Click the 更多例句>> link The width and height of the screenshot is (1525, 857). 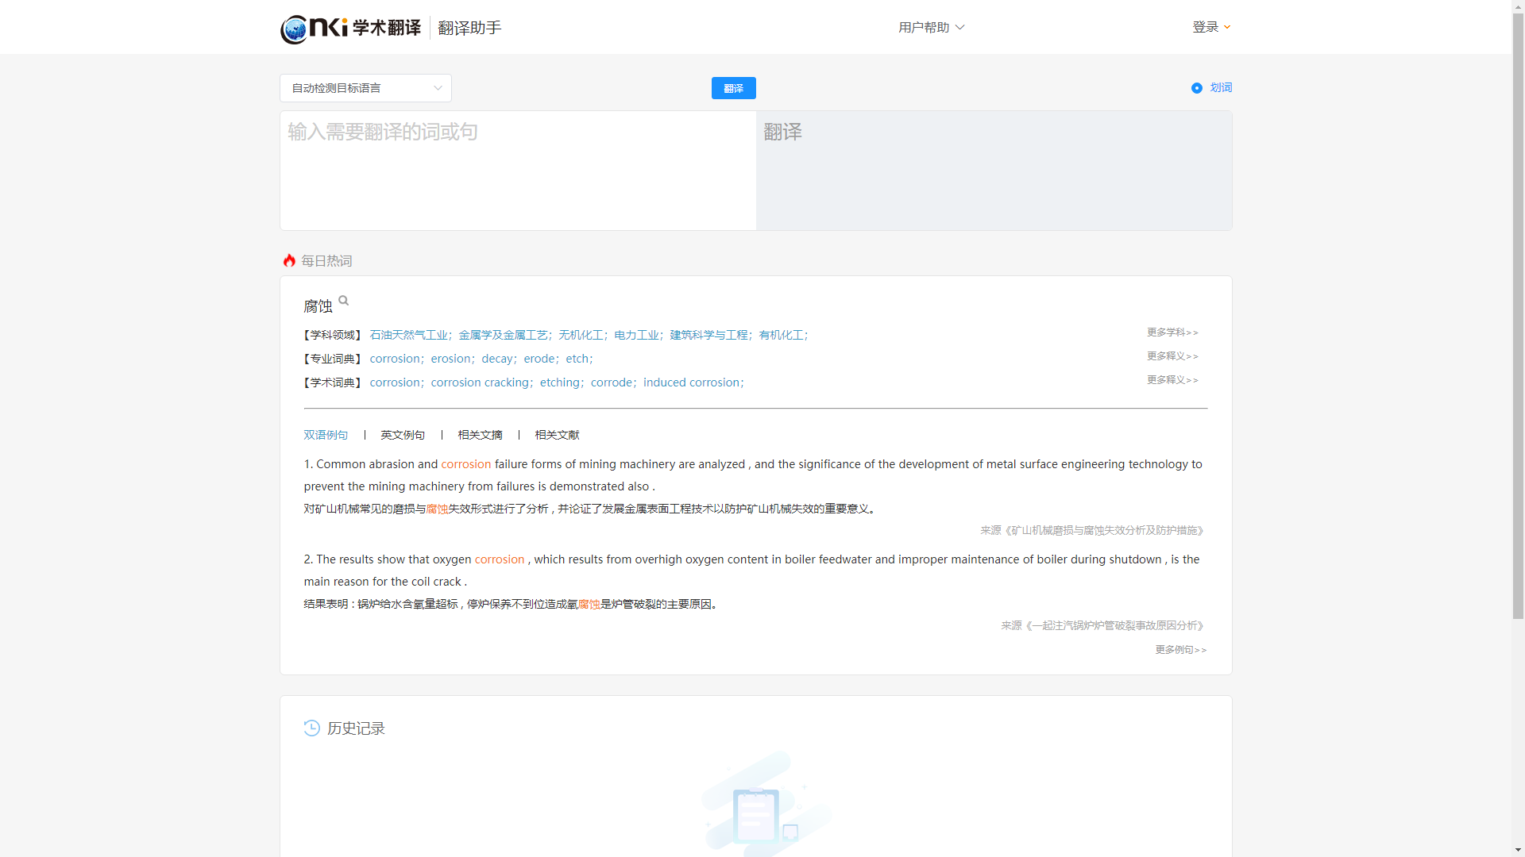[x=1180, y=649]
